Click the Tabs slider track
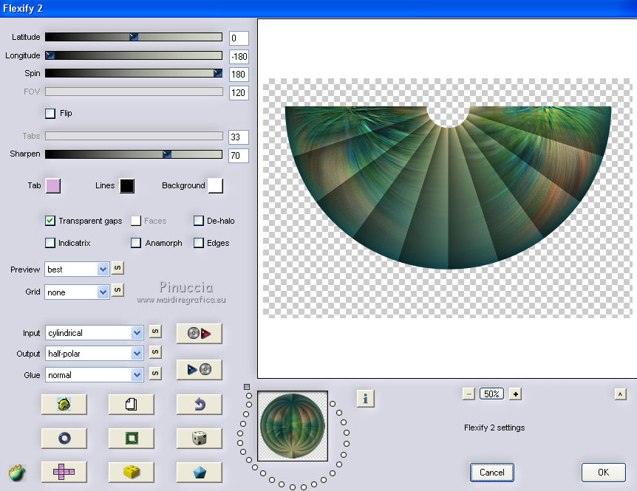Screen dimensions: 637x491 pyautogui.click(x=134, y=136)
